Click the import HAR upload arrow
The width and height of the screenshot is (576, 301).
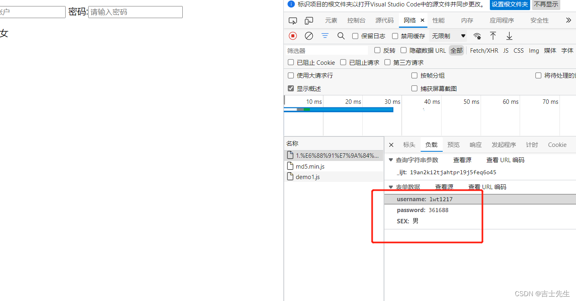click(493, 36)
